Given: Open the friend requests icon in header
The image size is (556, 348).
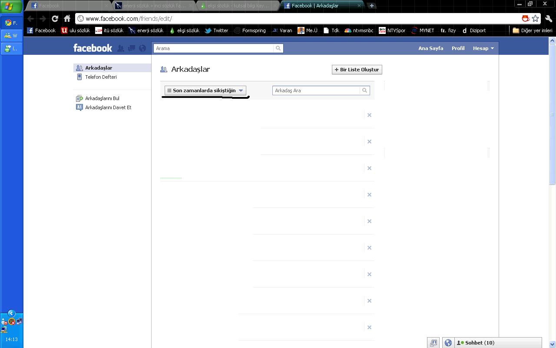Looking at the screenshot, I should point(121,48).
